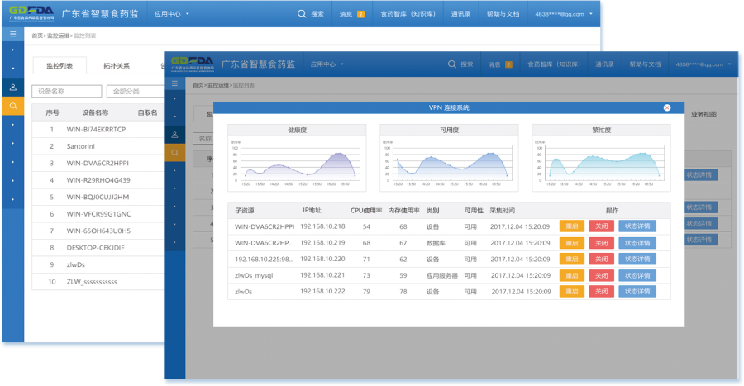The image size is (744, 386).
Task: Open the 应用中心 dropdown in back header
Action: (x=171, y=14)
